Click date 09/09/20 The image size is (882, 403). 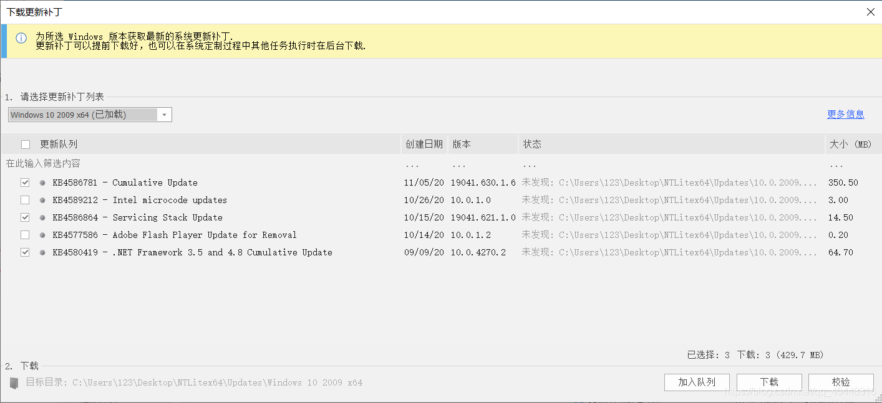pos(424,253)
